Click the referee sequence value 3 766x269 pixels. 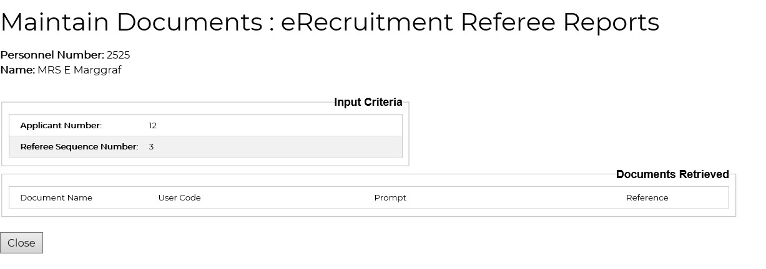pos(151,147)
